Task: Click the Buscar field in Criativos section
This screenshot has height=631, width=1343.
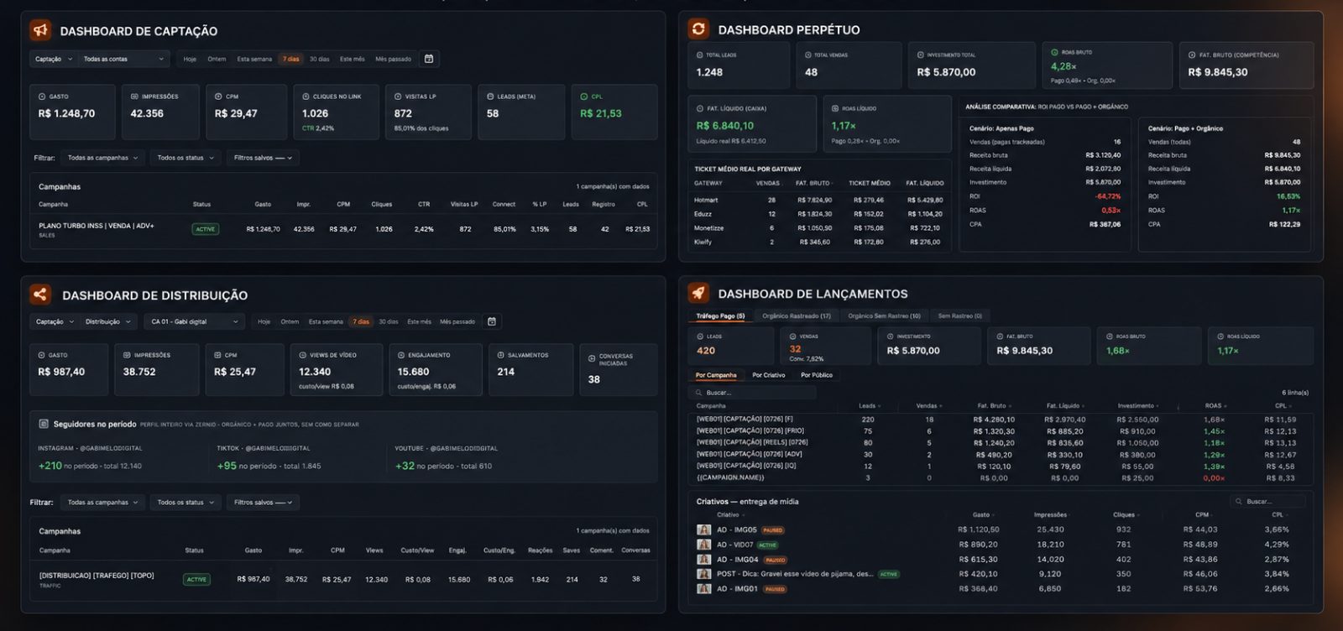Action: [1267, 501]
